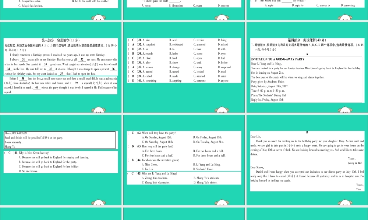Click question '43. How long will the party last?'
The height and width of the screenshot is (220, 368).
[x=155, y=146]
